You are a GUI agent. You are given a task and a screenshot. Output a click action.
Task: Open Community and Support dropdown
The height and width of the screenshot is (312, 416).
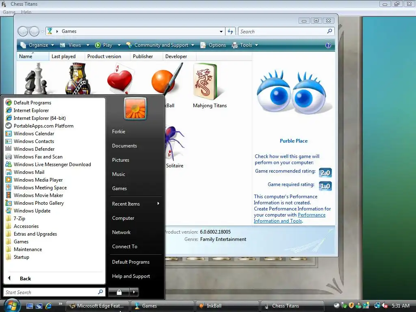coord(160,45)
